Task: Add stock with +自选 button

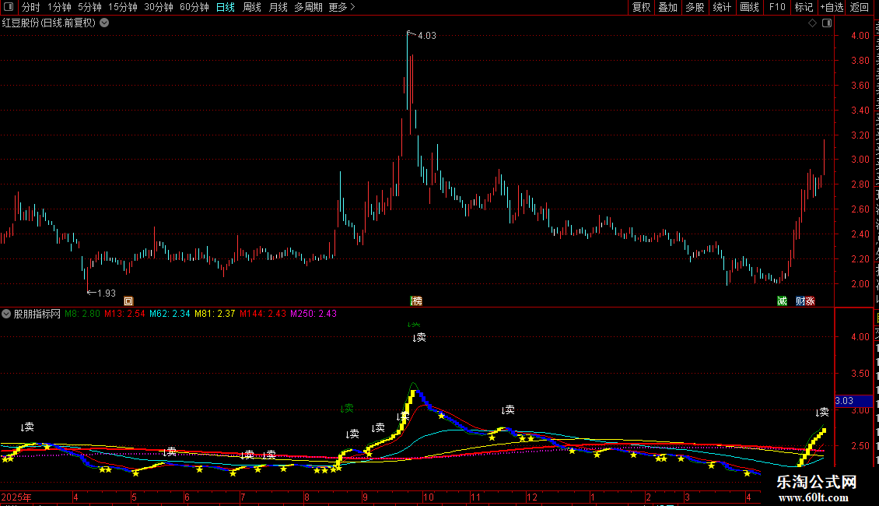Action: [832, 7]
